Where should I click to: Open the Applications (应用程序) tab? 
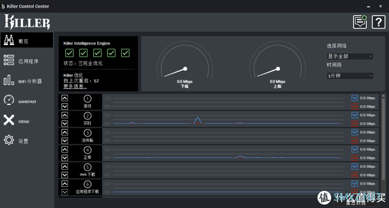27,60
